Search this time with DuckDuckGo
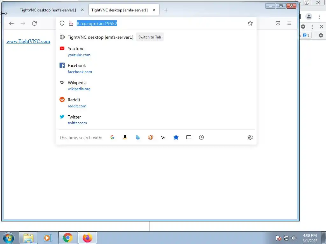The height and width of the screenshot is (244, 326). click(151, 137)
